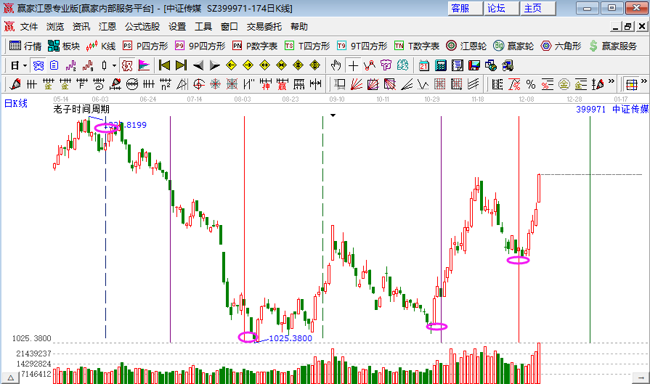Open the 工具 menu

(x=203, y=27)
